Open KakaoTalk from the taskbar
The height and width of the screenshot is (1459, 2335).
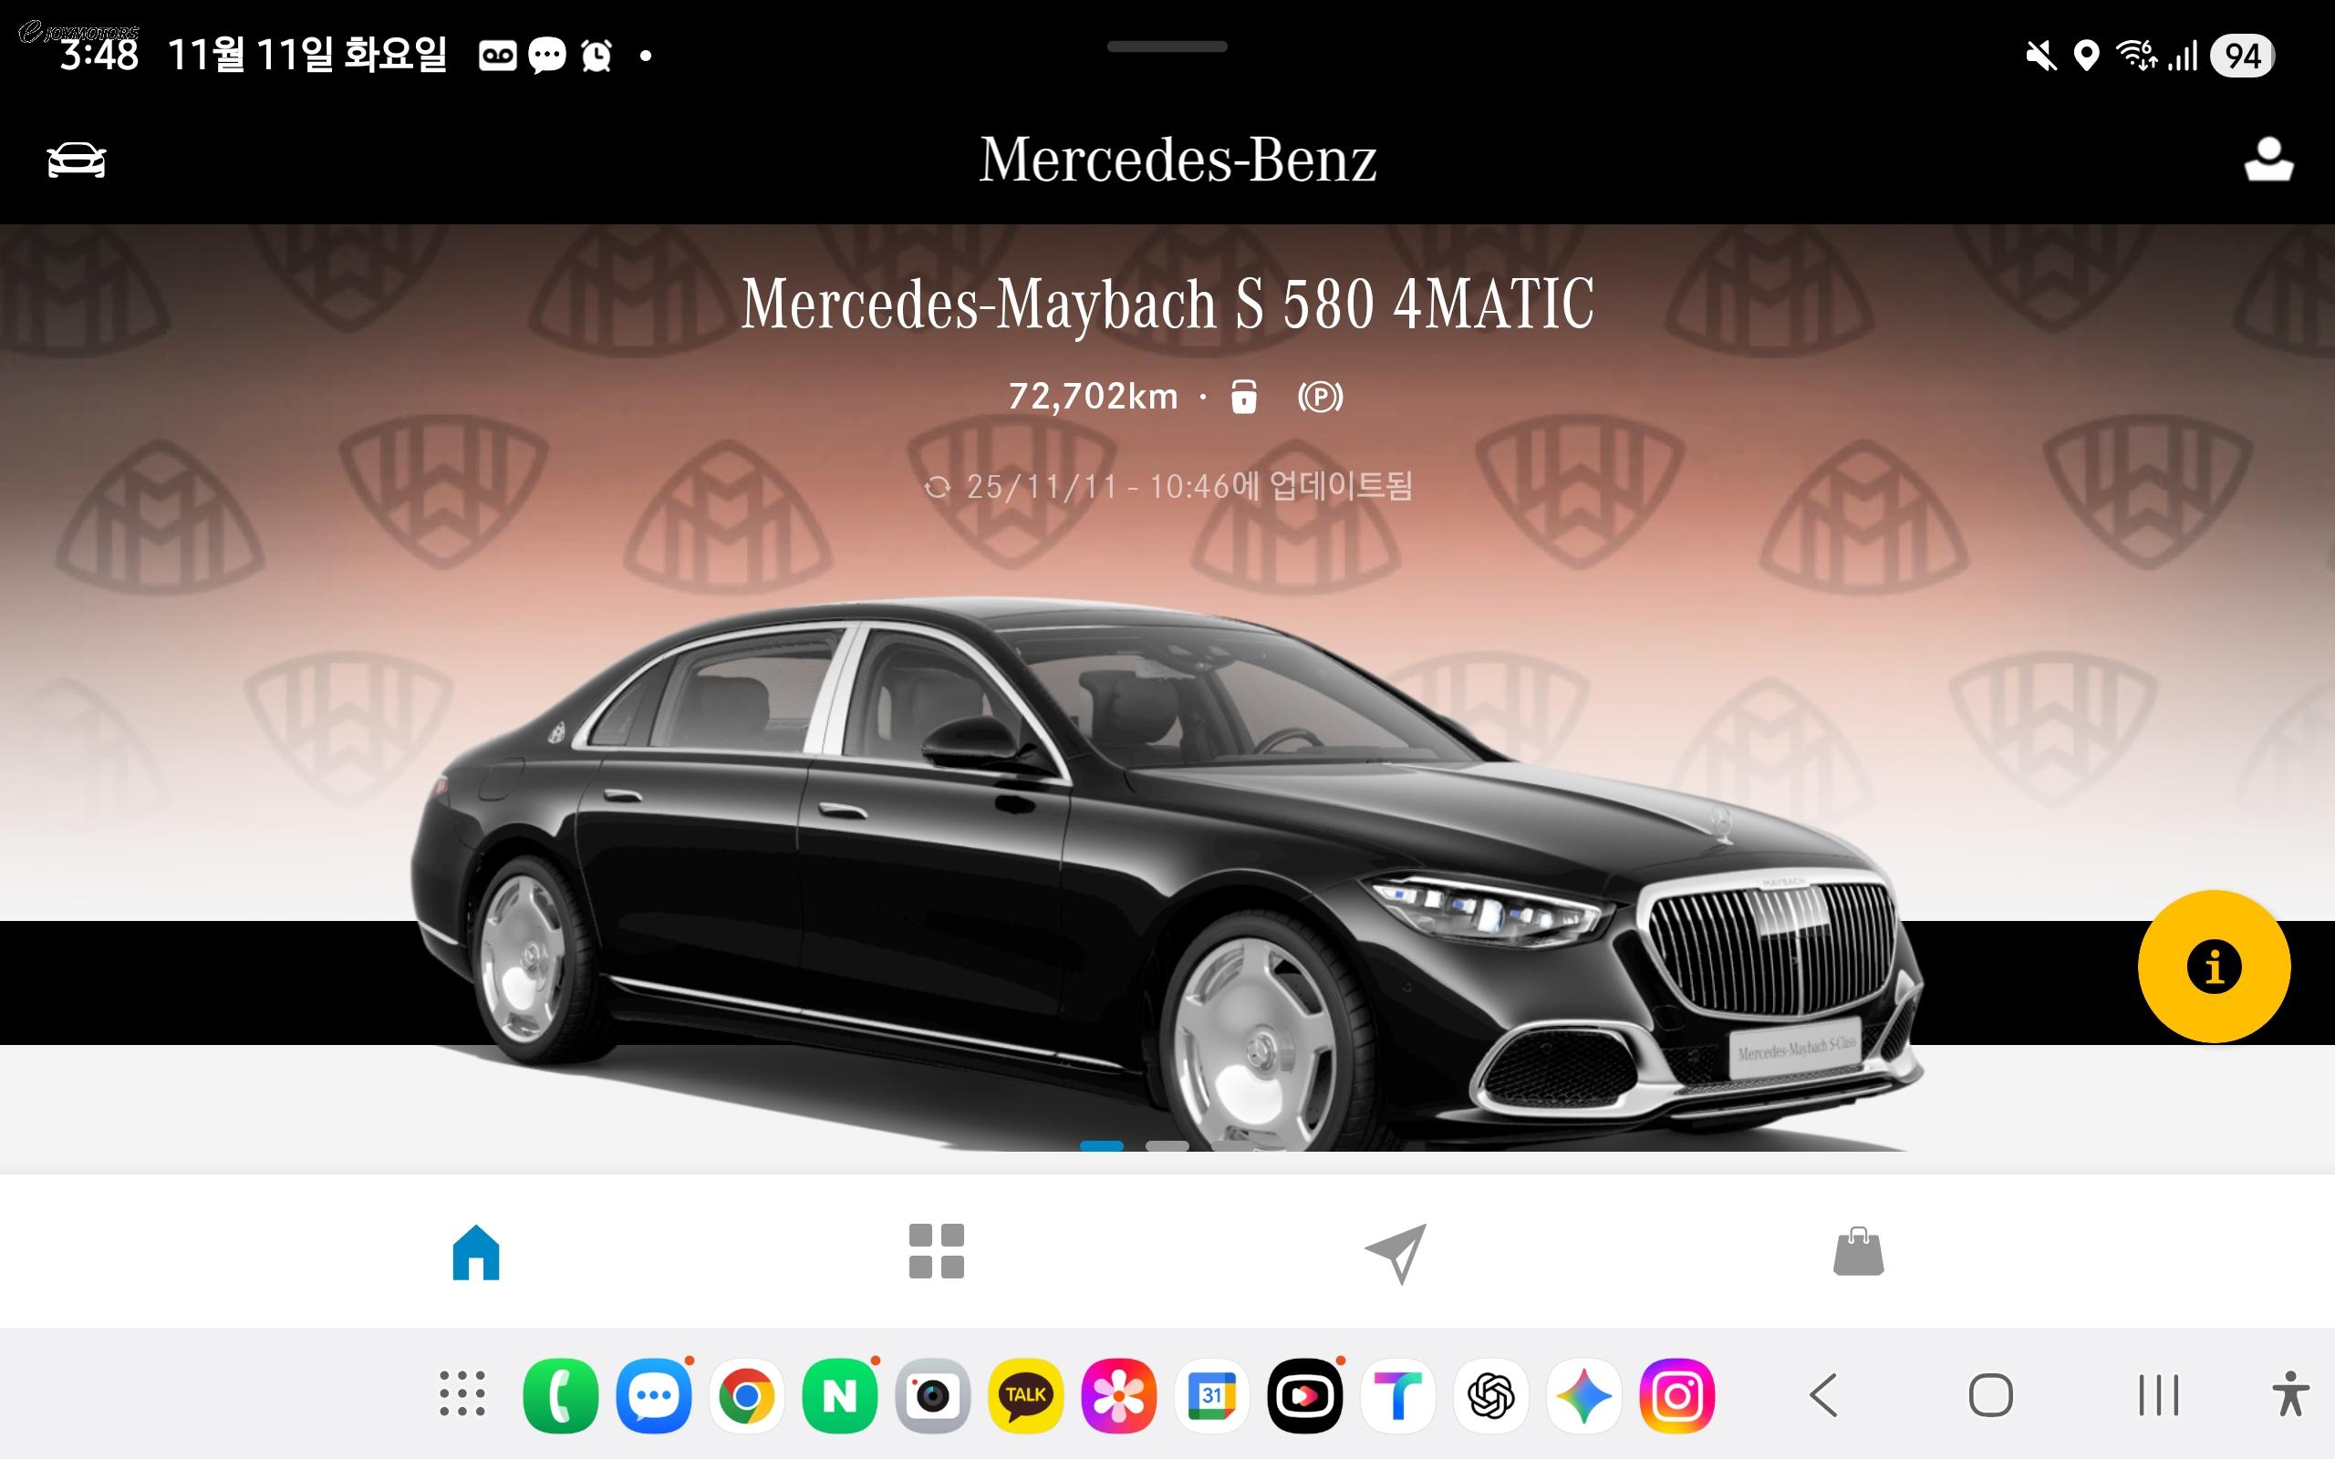coord(1024,1395)
